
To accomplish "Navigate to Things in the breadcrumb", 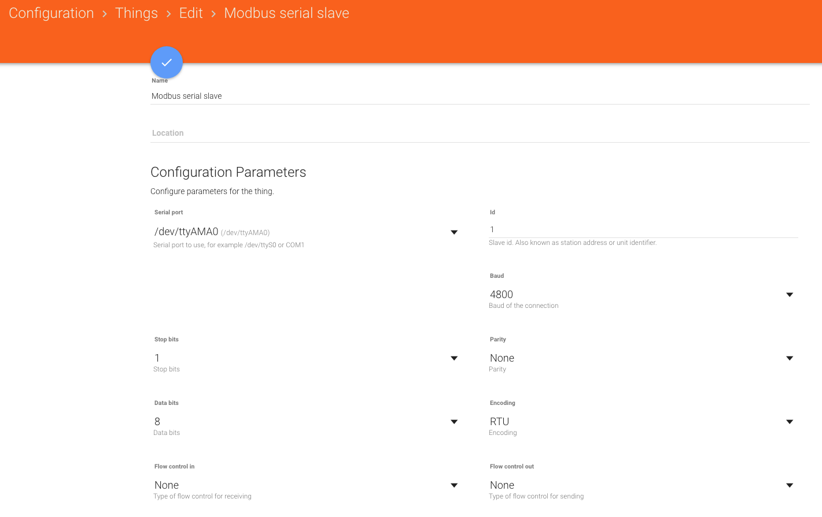I will tap(137, 13).
